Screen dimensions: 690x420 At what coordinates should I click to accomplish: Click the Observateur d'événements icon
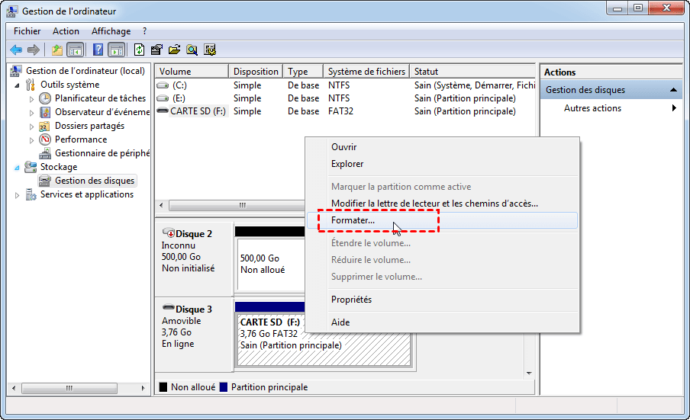[x=45, y=112]
